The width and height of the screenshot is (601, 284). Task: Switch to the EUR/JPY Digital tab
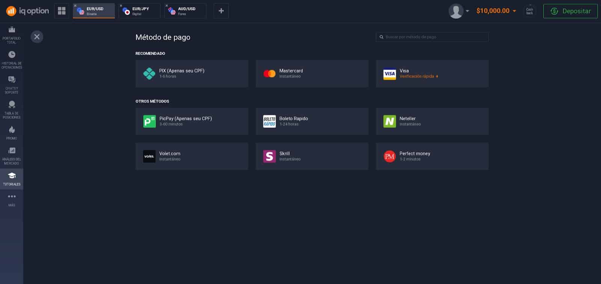click(140, 11)
